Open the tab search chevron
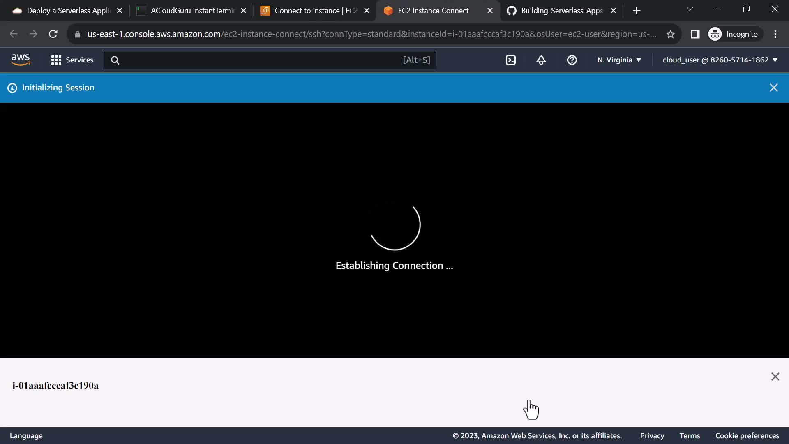The height and width of the screenshot is (444, 789). pos(690,9)
